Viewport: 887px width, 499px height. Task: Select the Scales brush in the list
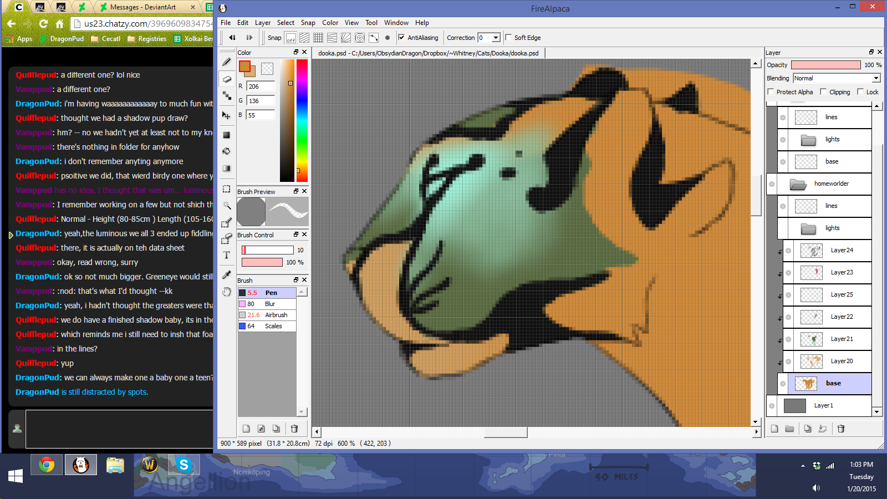click(x=267, y=326)
